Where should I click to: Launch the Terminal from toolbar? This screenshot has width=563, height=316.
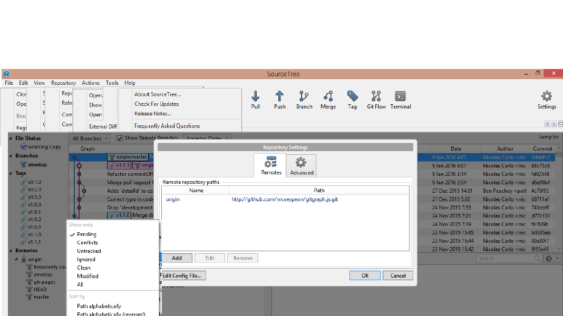[x=400, y=99]
